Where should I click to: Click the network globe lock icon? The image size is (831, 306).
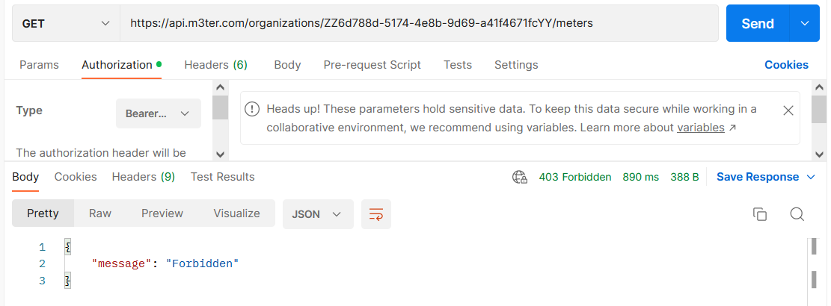(x=519, y=177)
